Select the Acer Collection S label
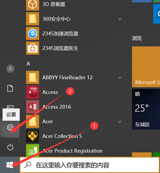The image size is (160, 173). (62, 136)
